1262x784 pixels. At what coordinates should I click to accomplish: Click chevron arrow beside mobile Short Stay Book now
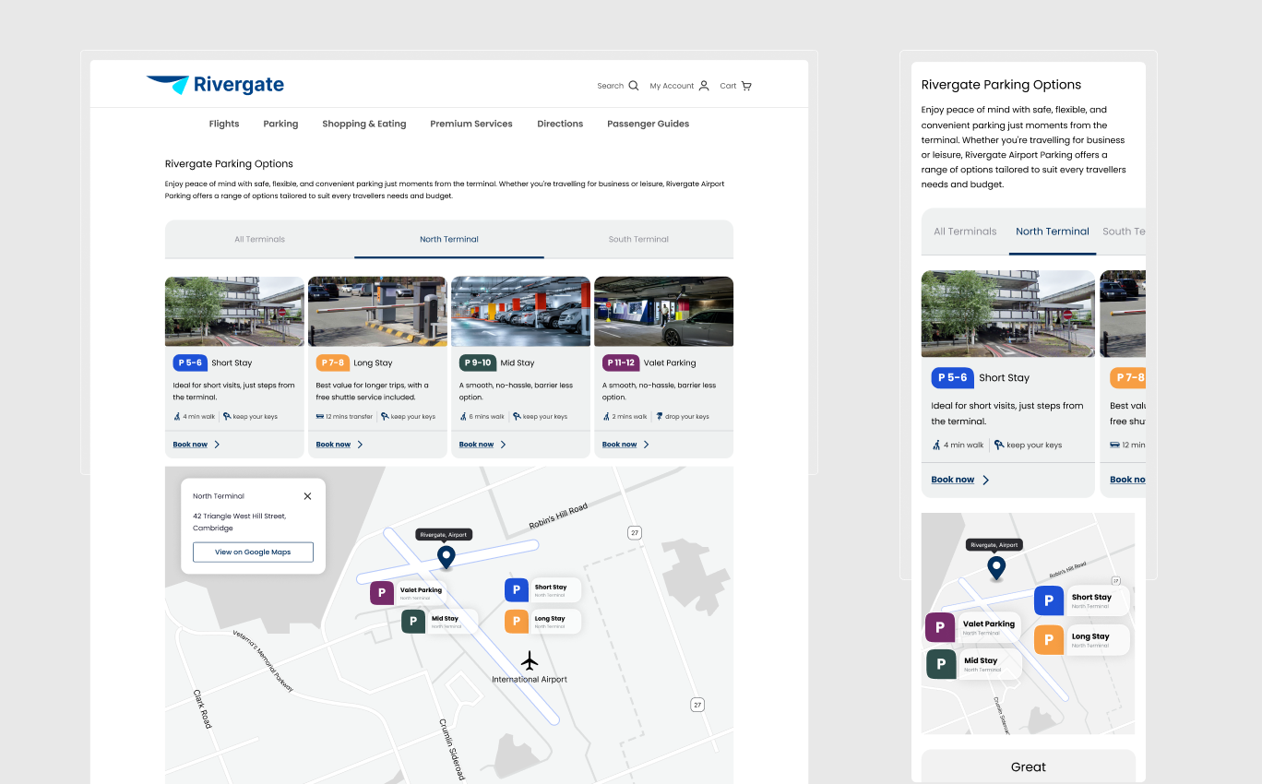click(x=986, y=480)
